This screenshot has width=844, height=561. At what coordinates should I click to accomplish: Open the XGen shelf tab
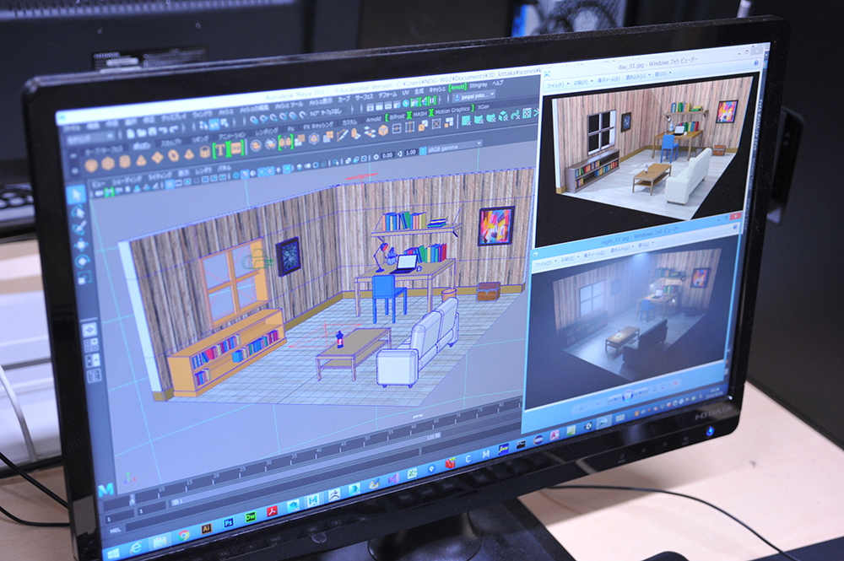tap(484, 107)
